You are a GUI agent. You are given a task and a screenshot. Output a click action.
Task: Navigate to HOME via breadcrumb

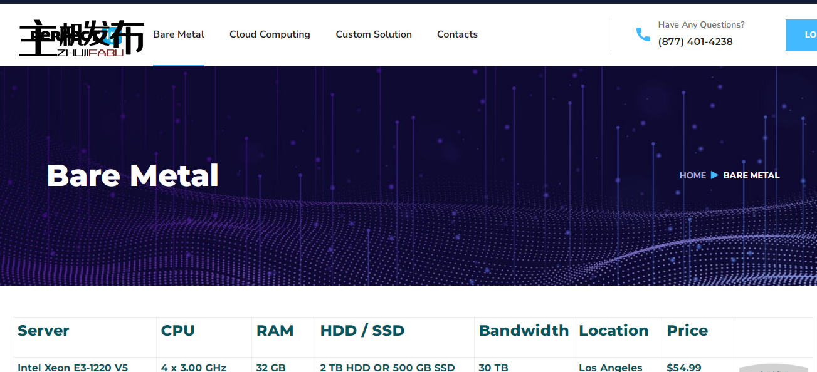coord(692,175)
